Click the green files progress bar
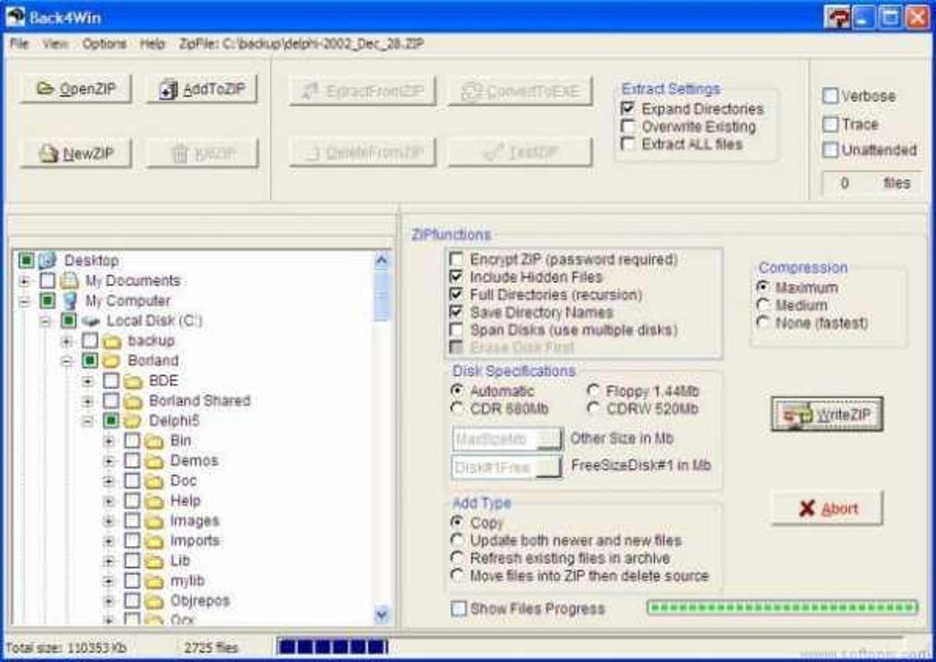The image size is (936, 662). click(782, 608)
